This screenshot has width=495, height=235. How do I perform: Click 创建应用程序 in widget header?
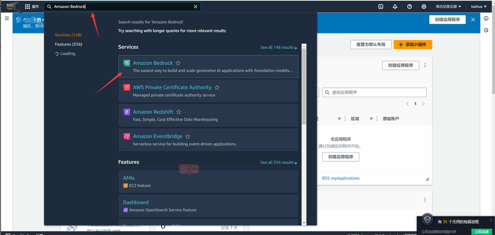[401, 65]
